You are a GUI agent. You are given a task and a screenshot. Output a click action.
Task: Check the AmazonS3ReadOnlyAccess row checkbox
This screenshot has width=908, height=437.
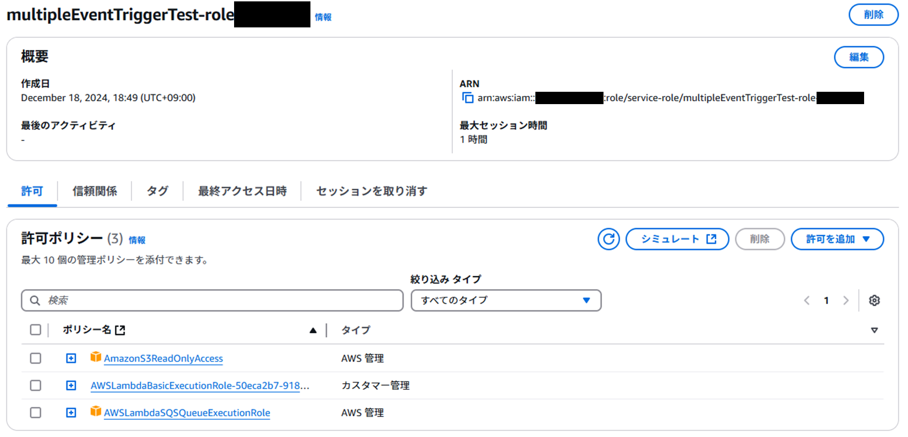[35, 358]
